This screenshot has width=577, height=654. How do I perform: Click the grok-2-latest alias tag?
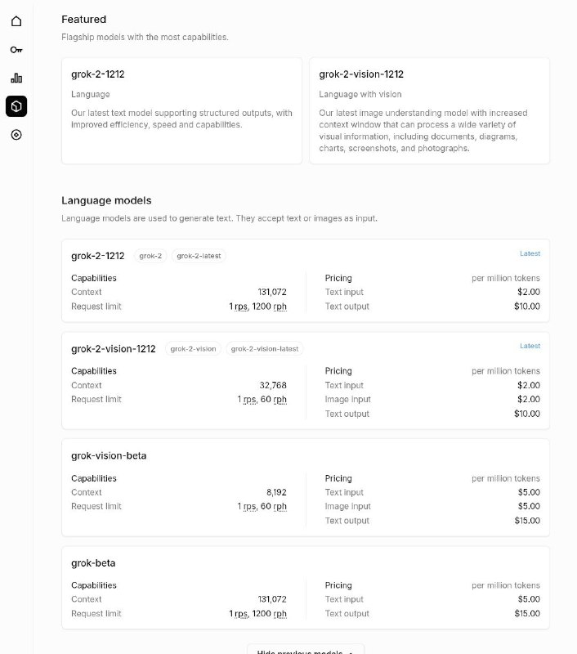click(x=199, y=256)
